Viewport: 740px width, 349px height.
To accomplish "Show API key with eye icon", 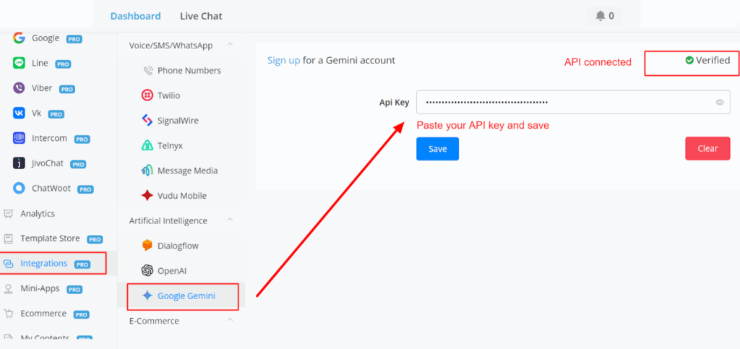I will [720, 103].
